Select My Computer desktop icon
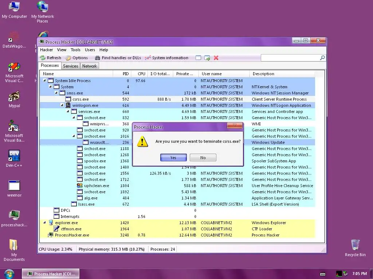The width and height of the screenshot is (373, 279). [x=14, y=10]
